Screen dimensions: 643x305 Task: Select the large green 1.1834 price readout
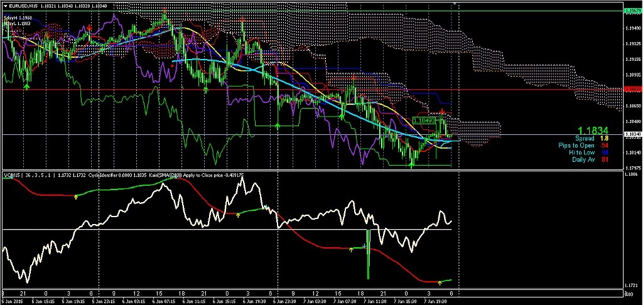point(593,130)
